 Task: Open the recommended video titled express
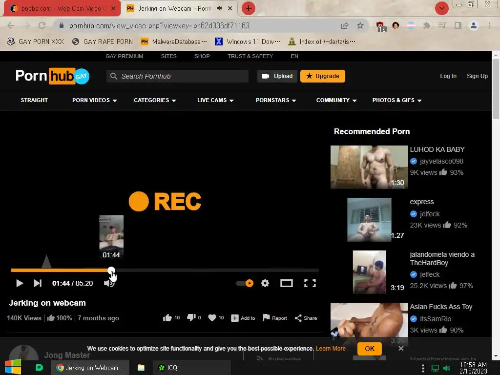pyautogui.click(x=421, y=202)
